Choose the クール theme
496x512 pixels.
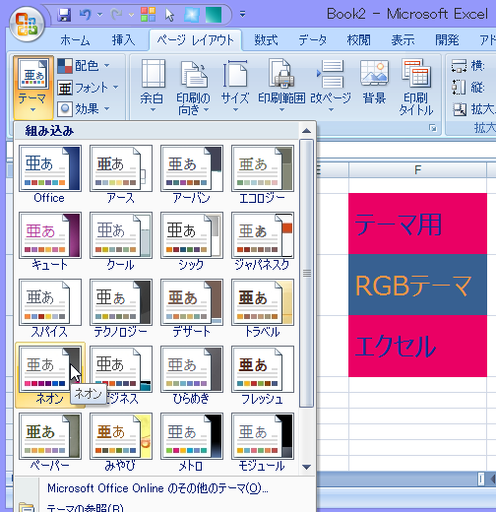(121, 241)
